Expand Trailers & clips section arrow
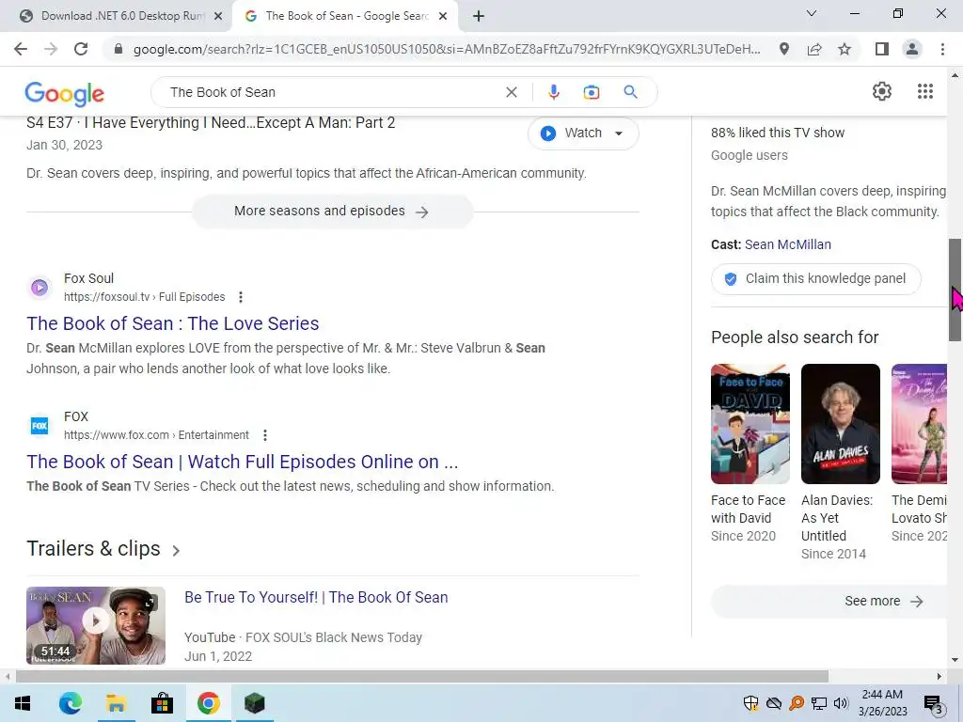This screenshot has width=963, height=722. coord(176,550)
